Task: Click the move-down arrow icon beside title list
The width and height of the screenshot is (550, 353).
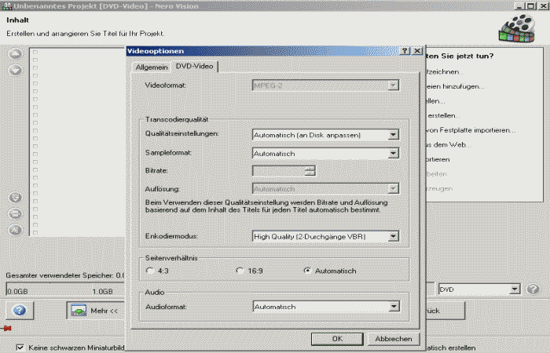Action: click(15, 70)
